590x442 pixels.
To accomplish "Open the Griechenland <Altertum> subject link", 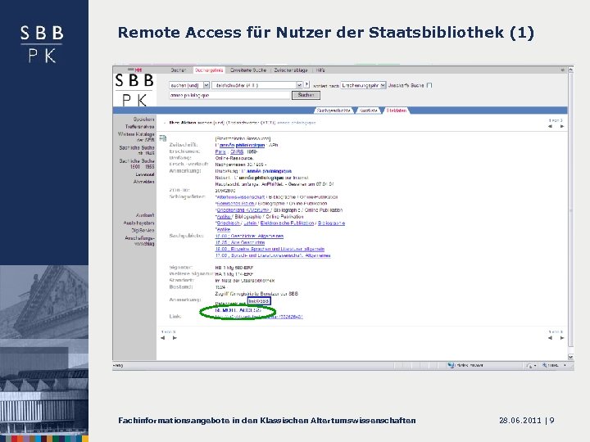I will (243, 210).
